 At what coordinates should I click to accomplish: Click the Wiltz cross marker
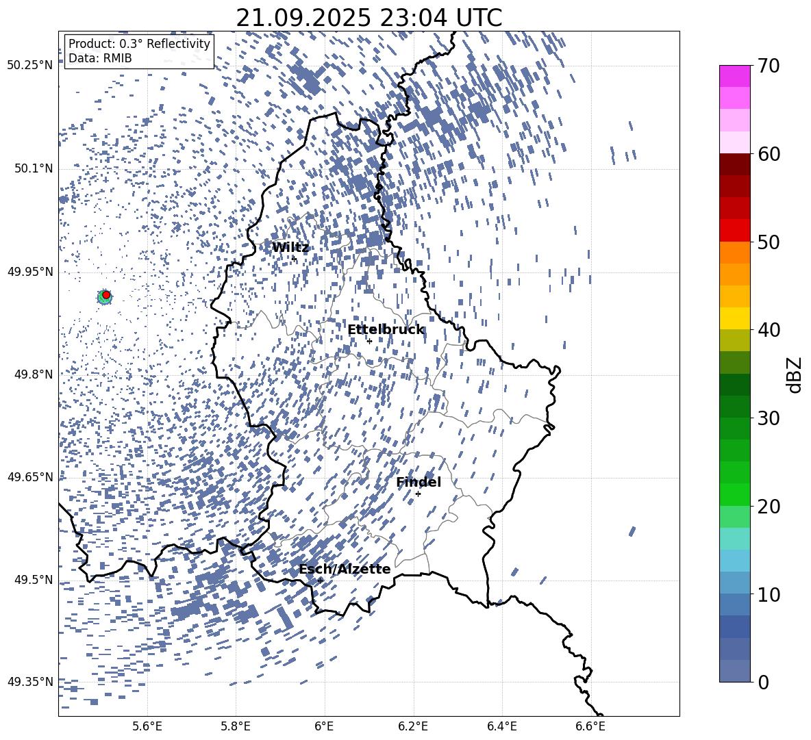click(x=294, y=258)
